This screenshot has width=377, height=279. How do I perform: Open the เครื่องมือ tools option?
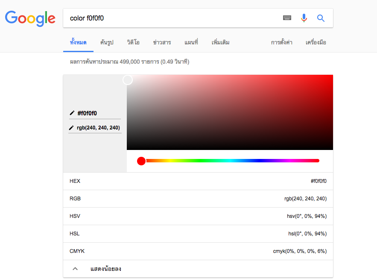pyautogui.click(x=316, y=42)
